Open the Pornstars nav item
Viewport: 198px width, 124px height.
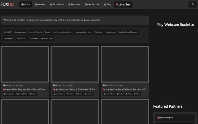74,4
